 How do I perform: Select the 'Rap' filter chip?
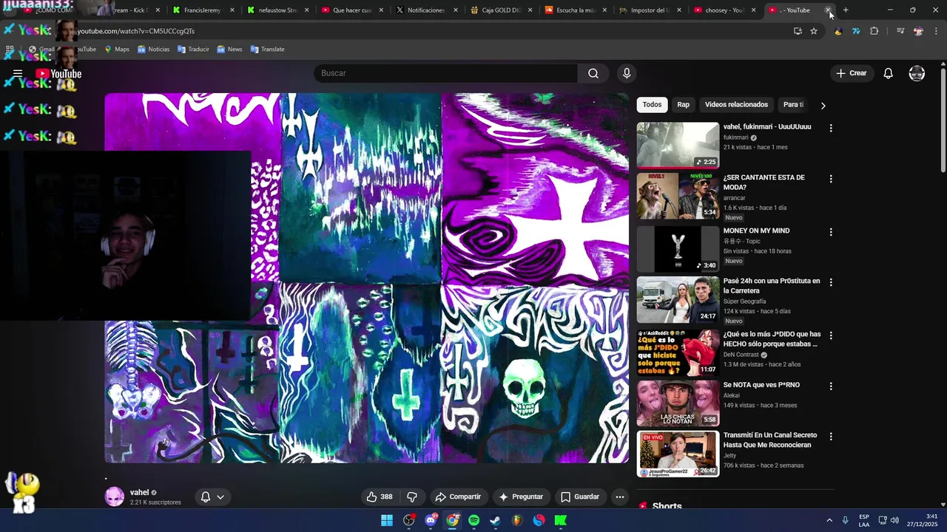click(x=684, y=105)
